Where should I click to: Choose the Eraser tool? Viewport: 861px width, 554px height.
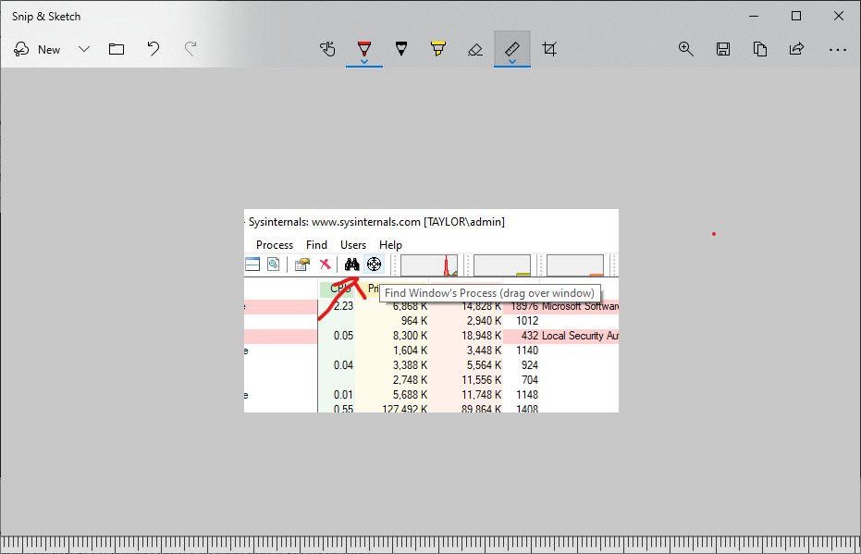click(x=475, y=49)
